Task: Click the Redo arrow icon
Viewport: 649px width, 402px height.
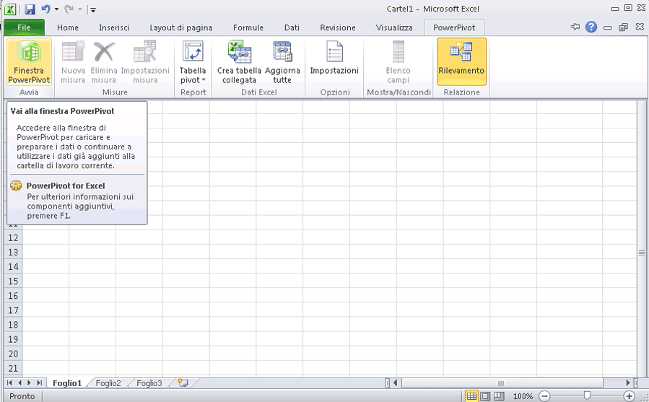Action: tap(69, 9)
